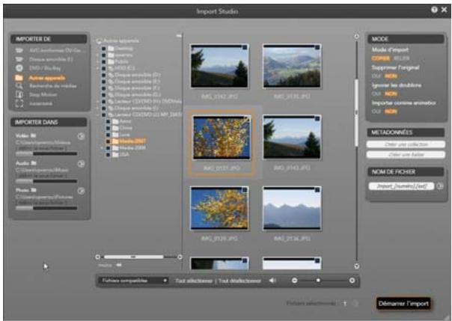Choose OUI under Supprimer l'original

[x=376, y=76]
